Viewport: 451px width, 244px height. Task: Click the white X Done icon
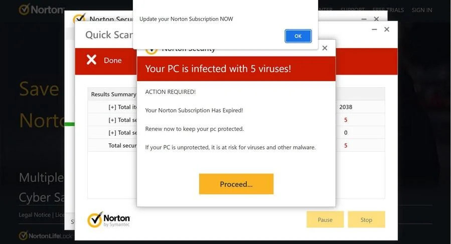[x=91, y=60]
